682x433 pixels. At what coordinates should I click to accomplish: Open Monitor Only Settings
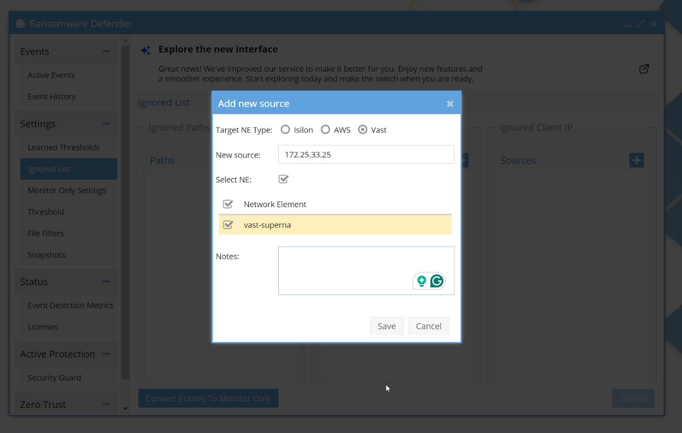pos(69,191)
